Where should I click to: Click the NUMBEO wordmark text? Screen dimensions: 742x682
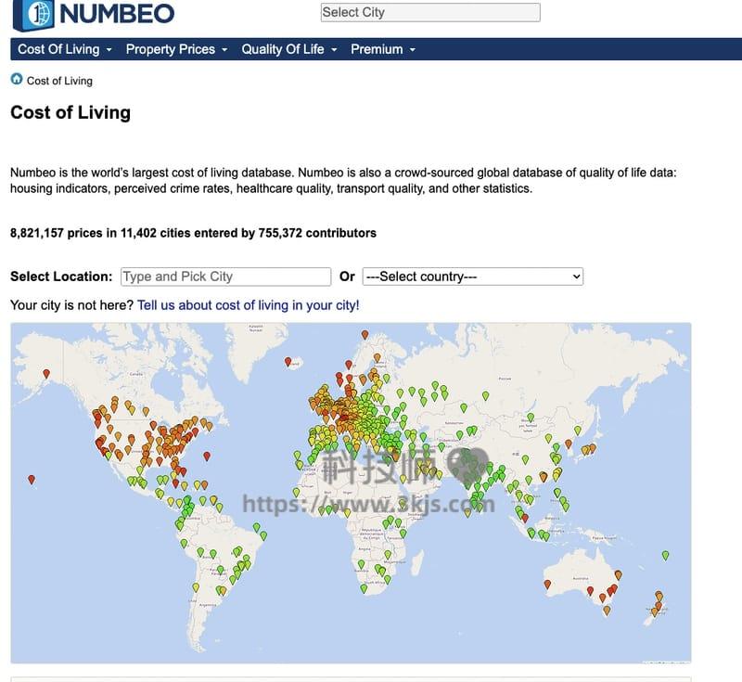pyautogui.click(x=117, y=13)
